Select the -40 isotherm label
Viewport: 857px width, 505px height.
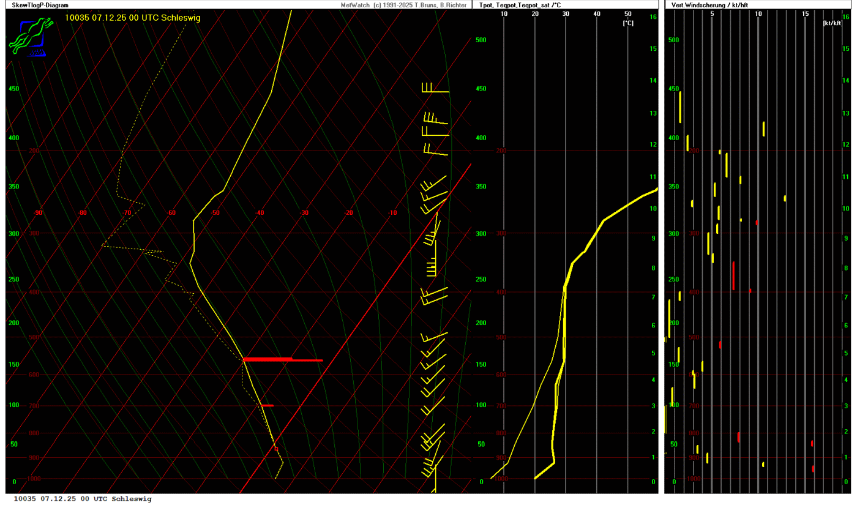(260, 213)
